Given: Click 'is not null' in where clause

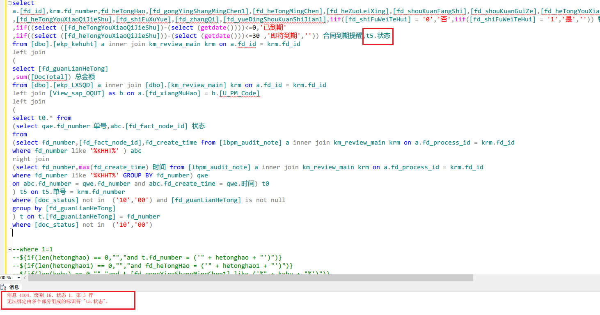Looking at the screenshot, I should click(x=265, y=200).
